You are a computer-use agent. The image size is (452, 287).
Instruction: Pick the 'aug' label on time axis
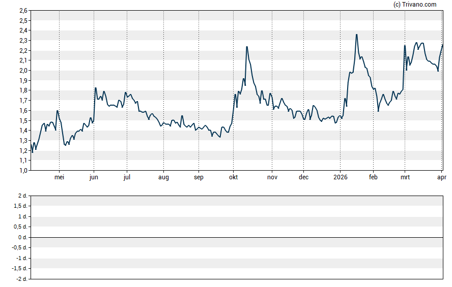[x=163, y=177]
